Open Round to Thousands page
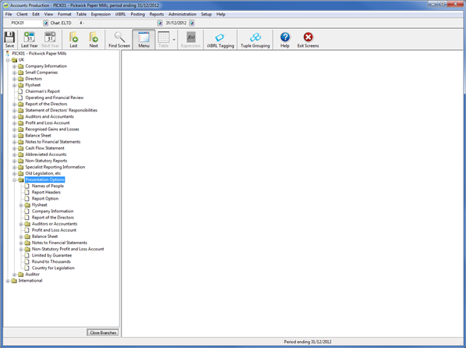 coord(51,261)
